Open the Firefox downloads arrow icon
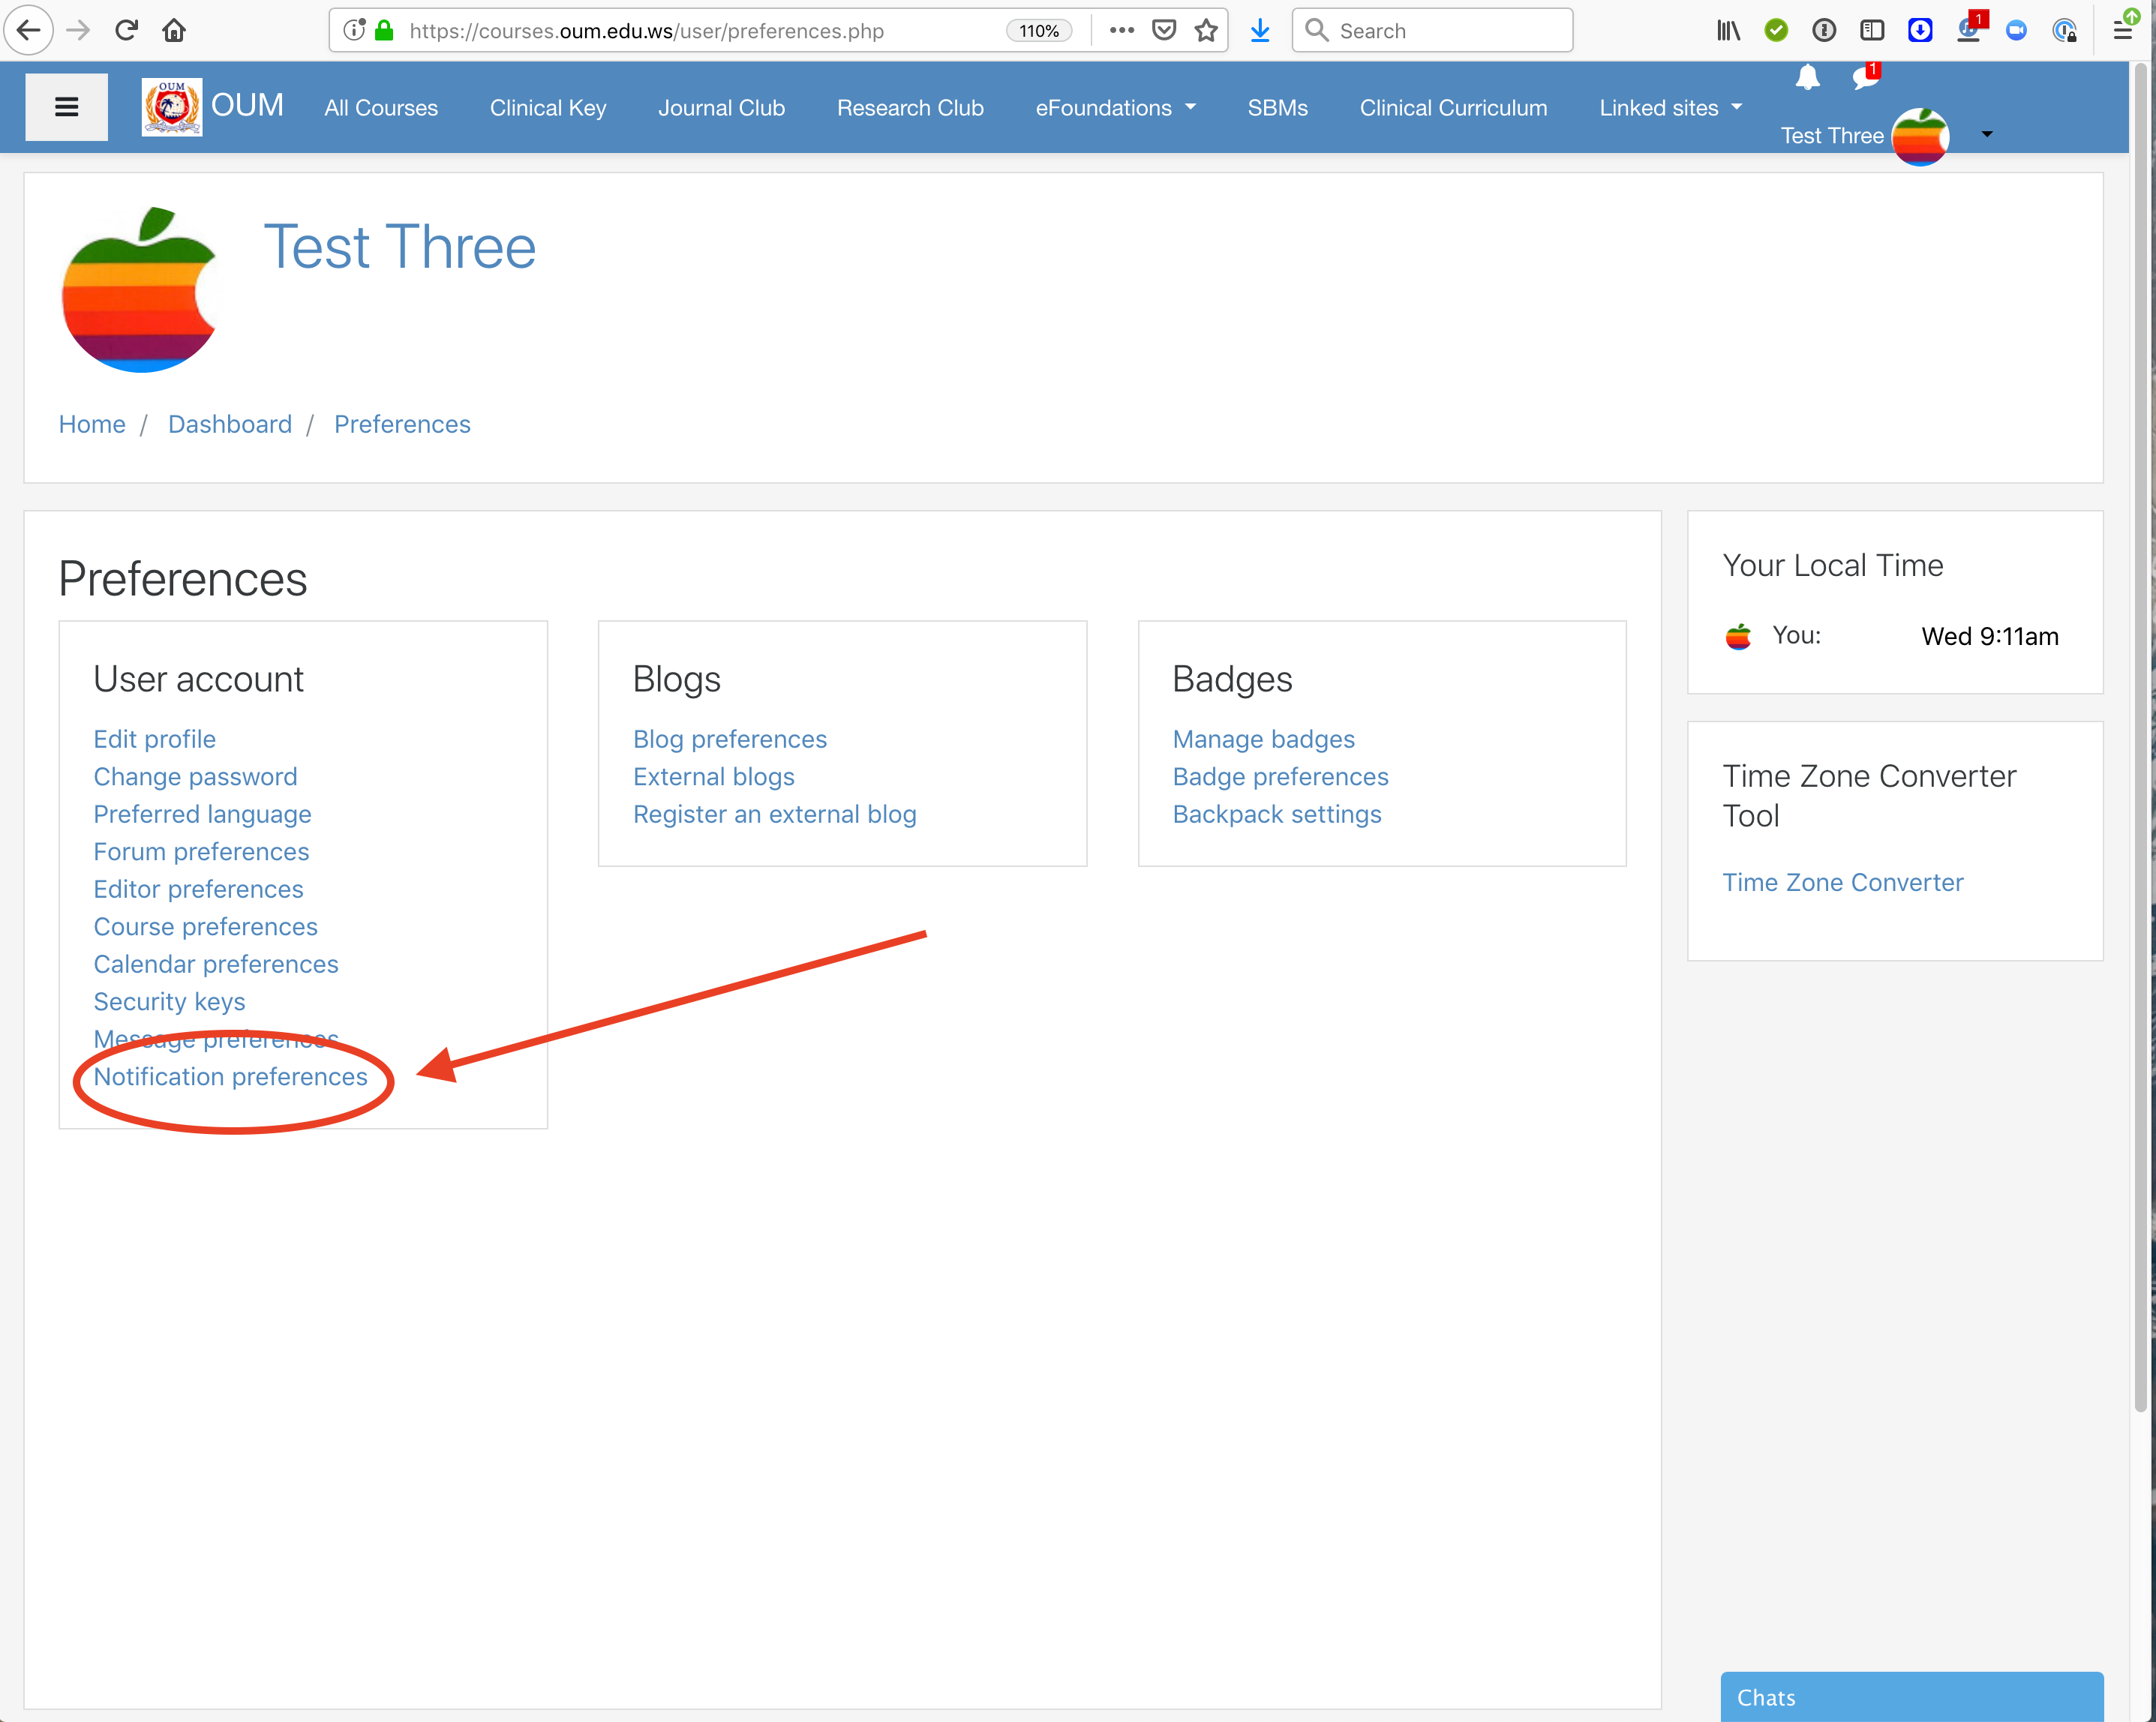 pyautogui.click(x=1260, y=30)
